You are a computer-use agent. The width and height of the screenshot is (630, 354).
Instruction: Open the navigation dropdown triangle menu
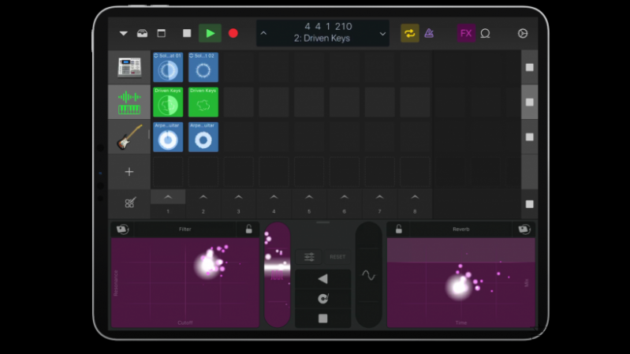click(x=123, y=33)
